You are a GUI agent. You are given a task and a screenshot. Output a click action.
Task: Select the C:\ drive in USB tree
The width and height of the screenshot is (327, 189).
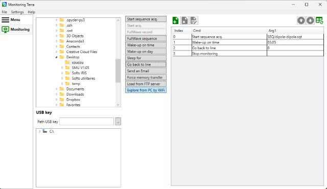click(52, 131)
